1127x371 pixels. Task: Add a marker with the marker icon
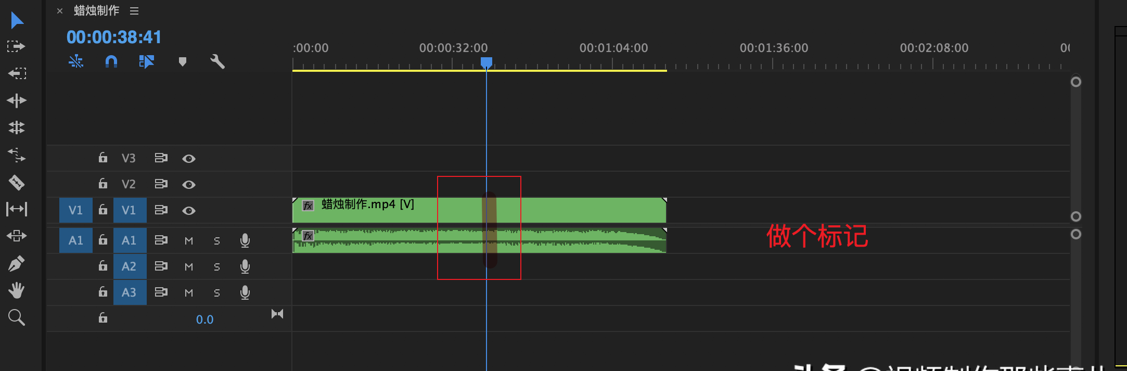(182, 62)
